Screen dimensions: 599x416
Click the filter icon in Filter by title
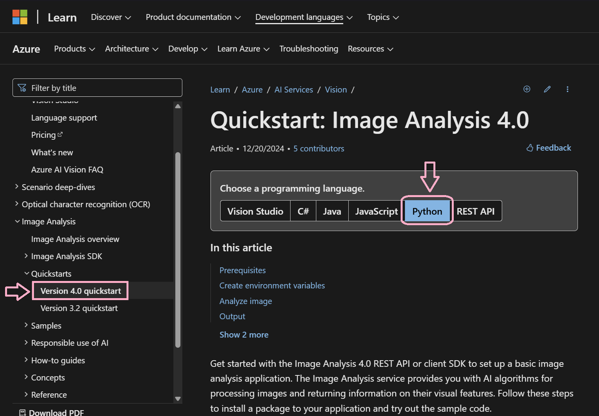(x=22, y=88)
